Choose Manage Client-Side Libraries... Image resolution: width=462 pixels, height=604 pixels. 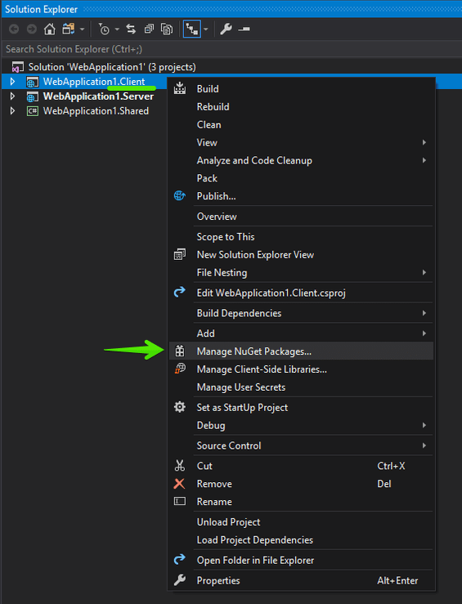pyautogui.click(x=301, y=369)
